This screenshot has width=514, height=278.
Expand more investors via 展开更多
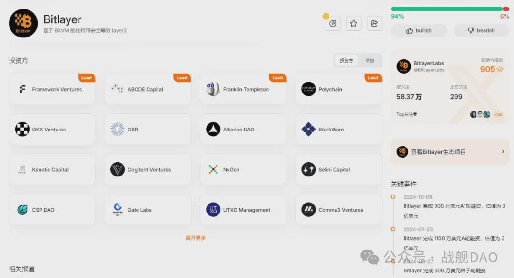[196, 238]
